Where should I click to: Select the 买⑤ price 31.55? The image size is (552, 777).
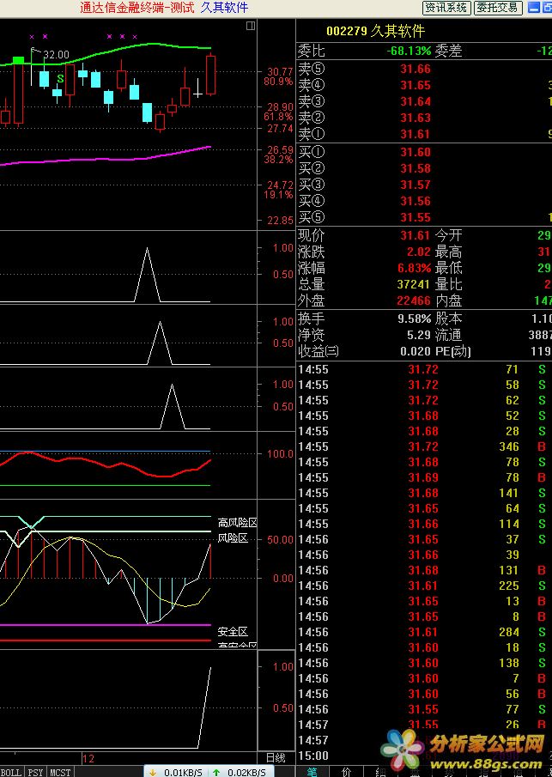coord(416,217)
